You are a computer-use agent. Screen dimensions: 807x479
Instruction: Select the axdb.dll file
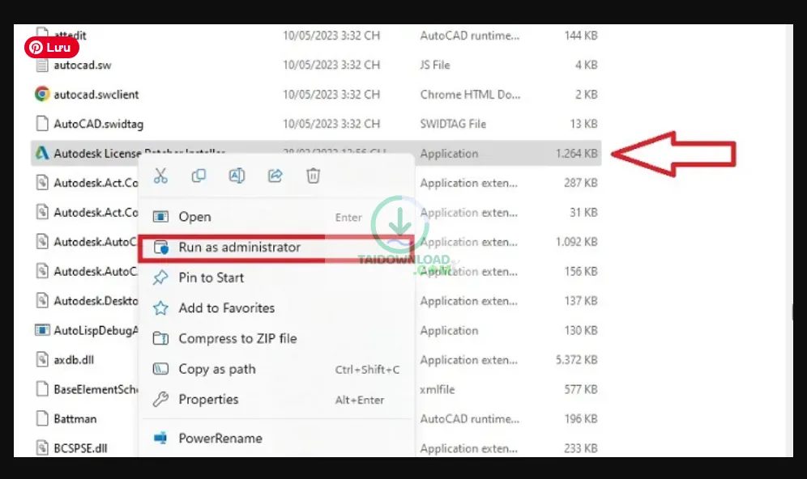point(74,359)
